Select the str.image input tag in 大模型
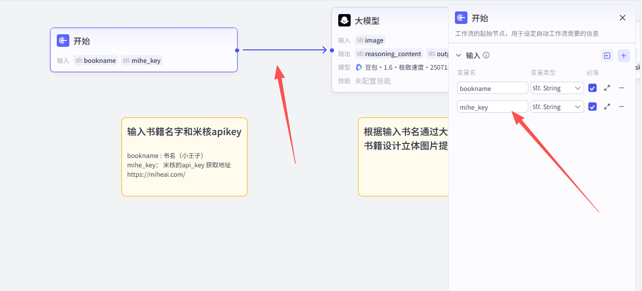The image size is (642, 291). [x=370, y=41]
